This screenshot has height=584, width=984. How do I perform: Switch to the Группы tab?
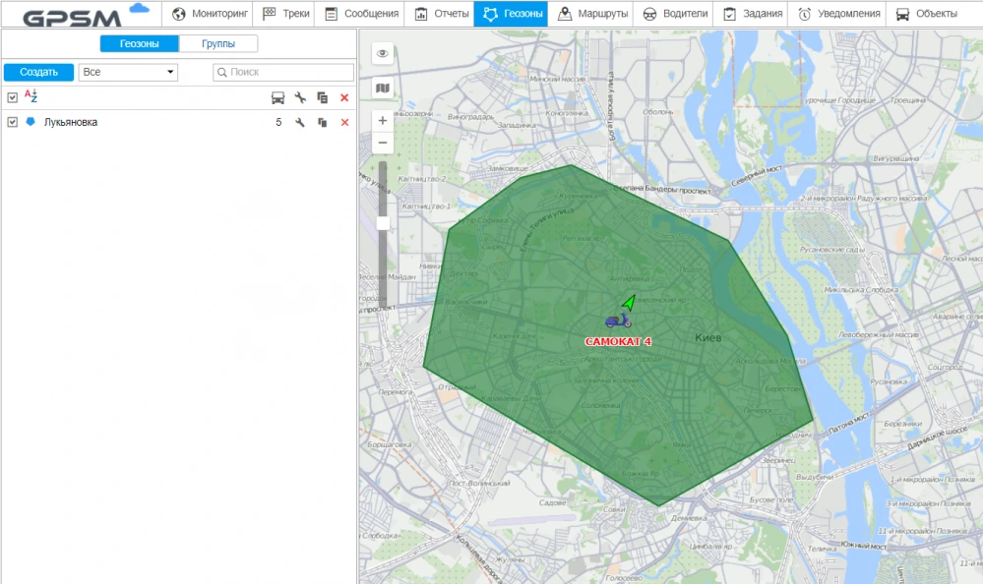pyautogui.click(x=218, y=43)
